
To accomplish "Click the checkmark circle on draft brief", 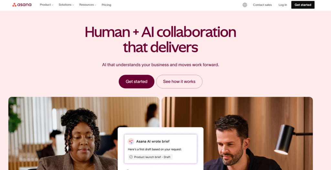I will pyautogui.click(x=131, y=157).
